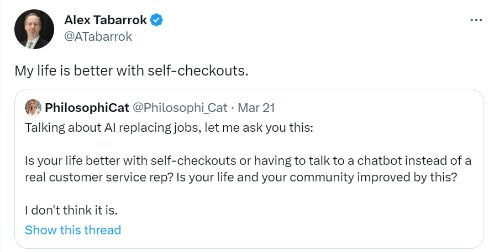Click blank tweet header area beside the verified badge
This screenshot has width=494, height=252.
click(x=315, y=20)
